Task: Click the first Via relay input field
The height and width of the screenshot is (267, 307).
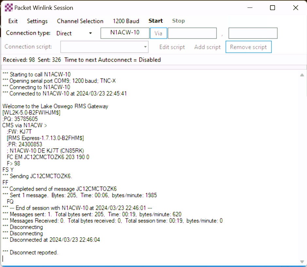Action: click(192, 33)
